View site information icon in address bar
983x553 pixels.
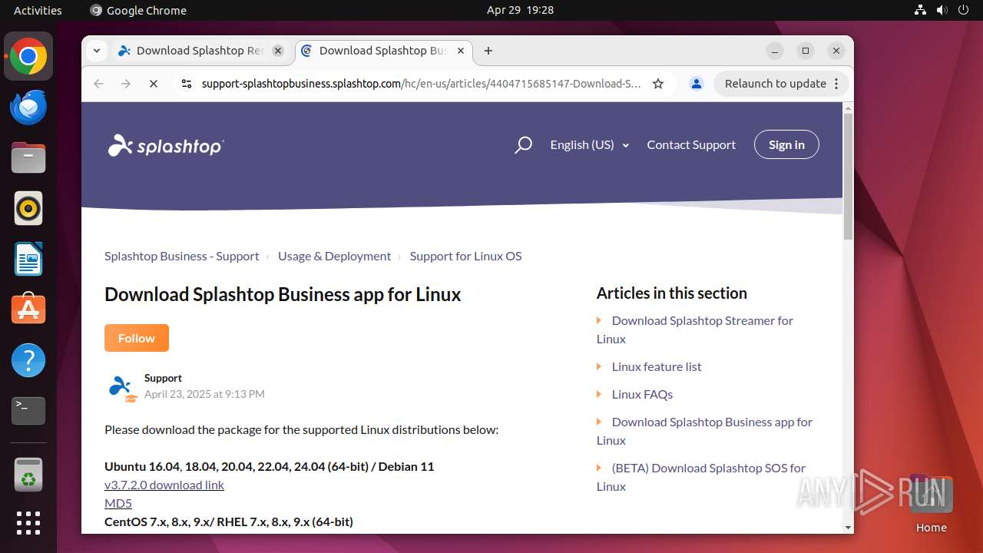[x=186, y=84]
